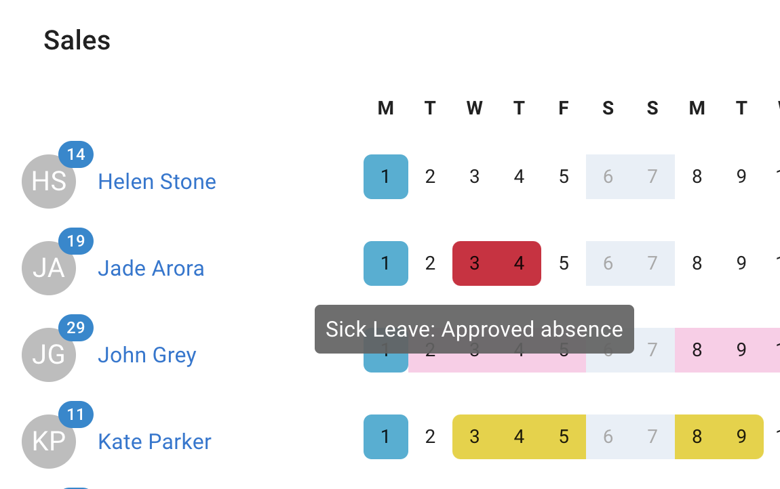
Task: Click the Kate Parker name link
Action: [154, 442]
